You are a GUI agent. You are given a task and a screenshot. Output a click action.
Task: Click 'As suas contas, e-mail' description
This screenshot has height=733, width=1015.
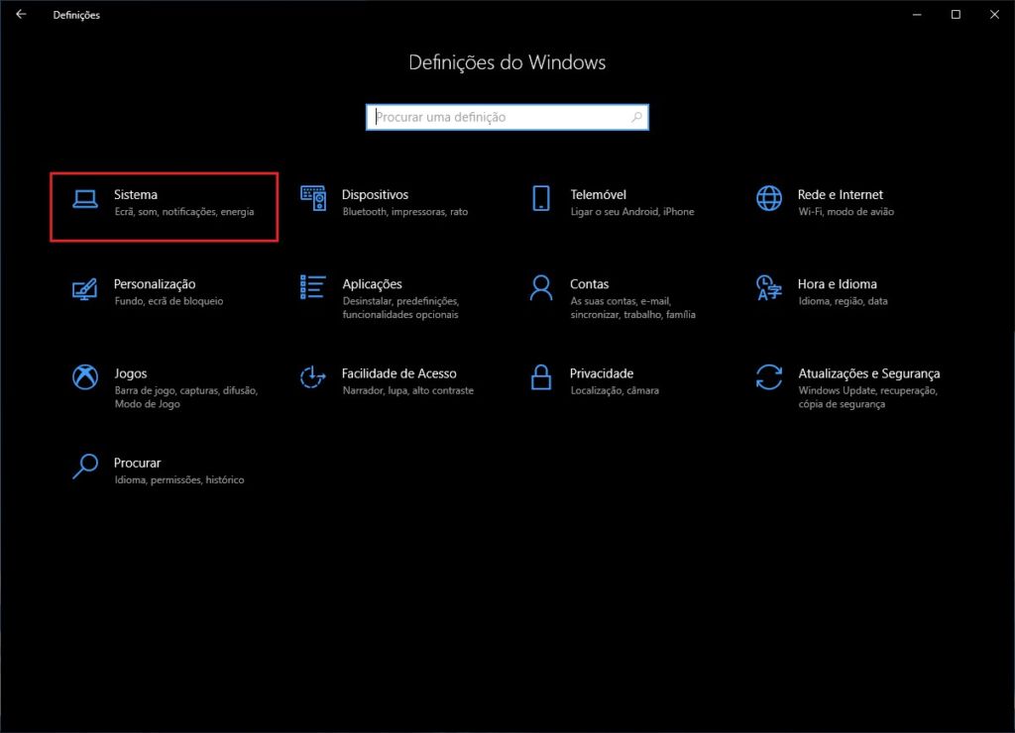(x=620, y=301)
